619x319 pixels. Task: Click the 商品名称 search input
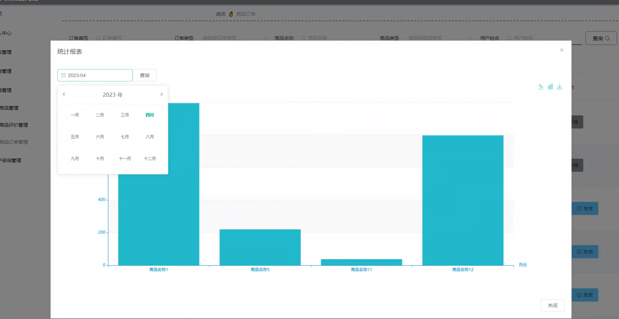(335, 38)
